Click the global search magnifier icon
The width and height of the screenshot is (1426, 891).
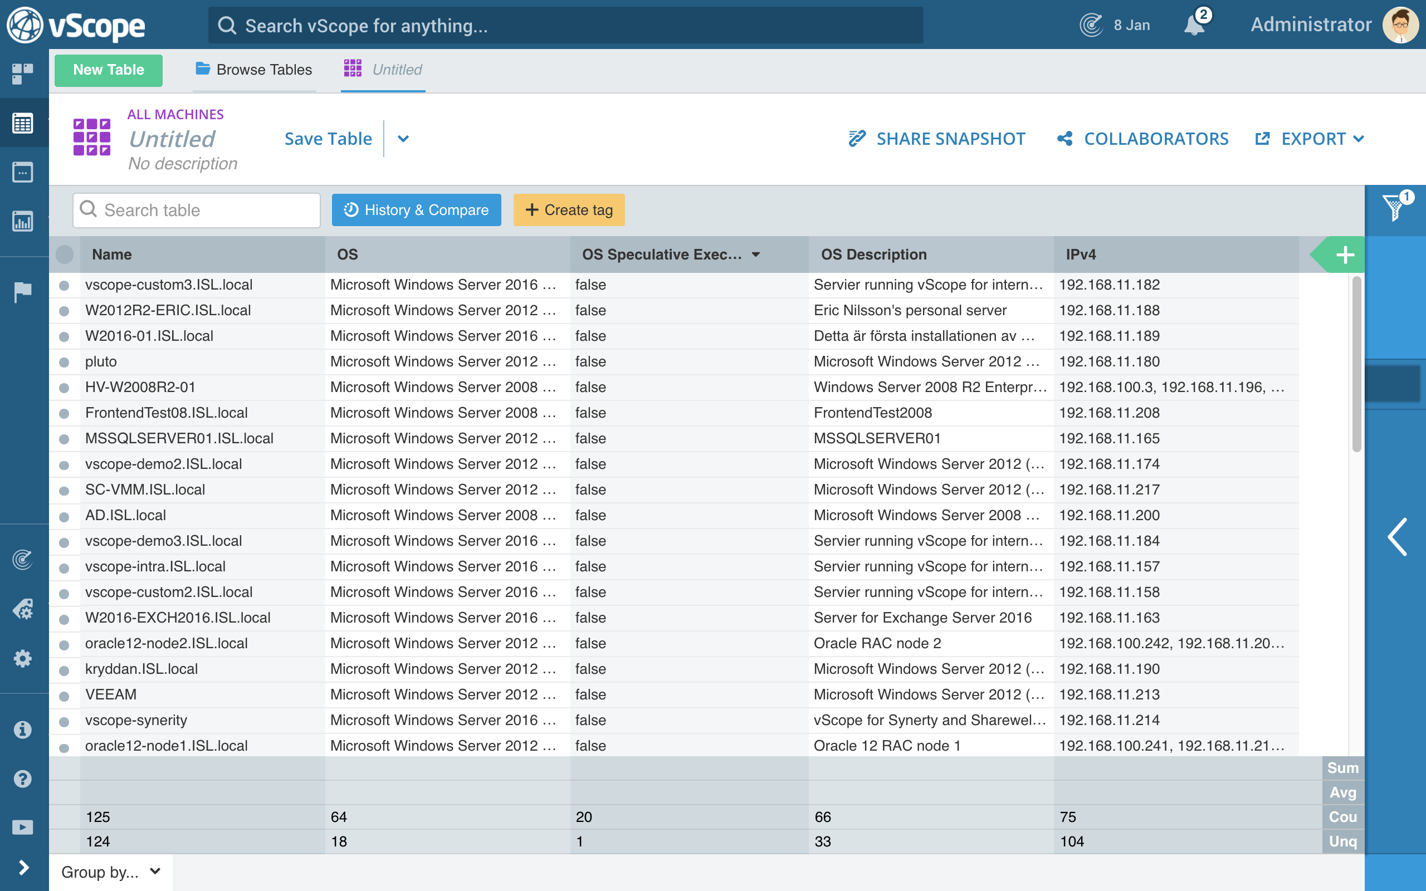pyautogui.click(x=227, y=26)
